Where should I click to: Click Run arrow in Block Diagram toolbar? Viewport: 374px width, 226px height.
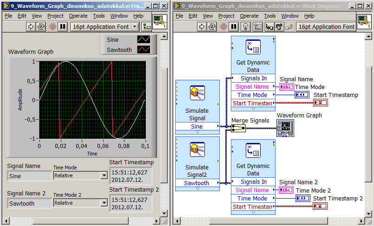tap(202, 26)
